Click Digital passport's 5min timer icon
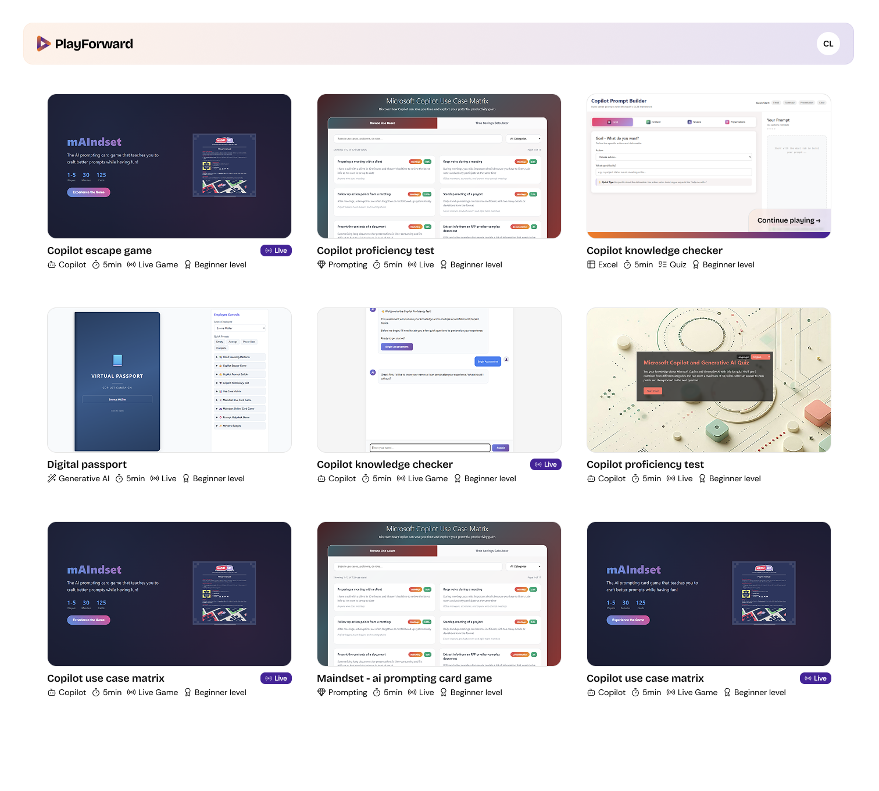 point(119,478)
